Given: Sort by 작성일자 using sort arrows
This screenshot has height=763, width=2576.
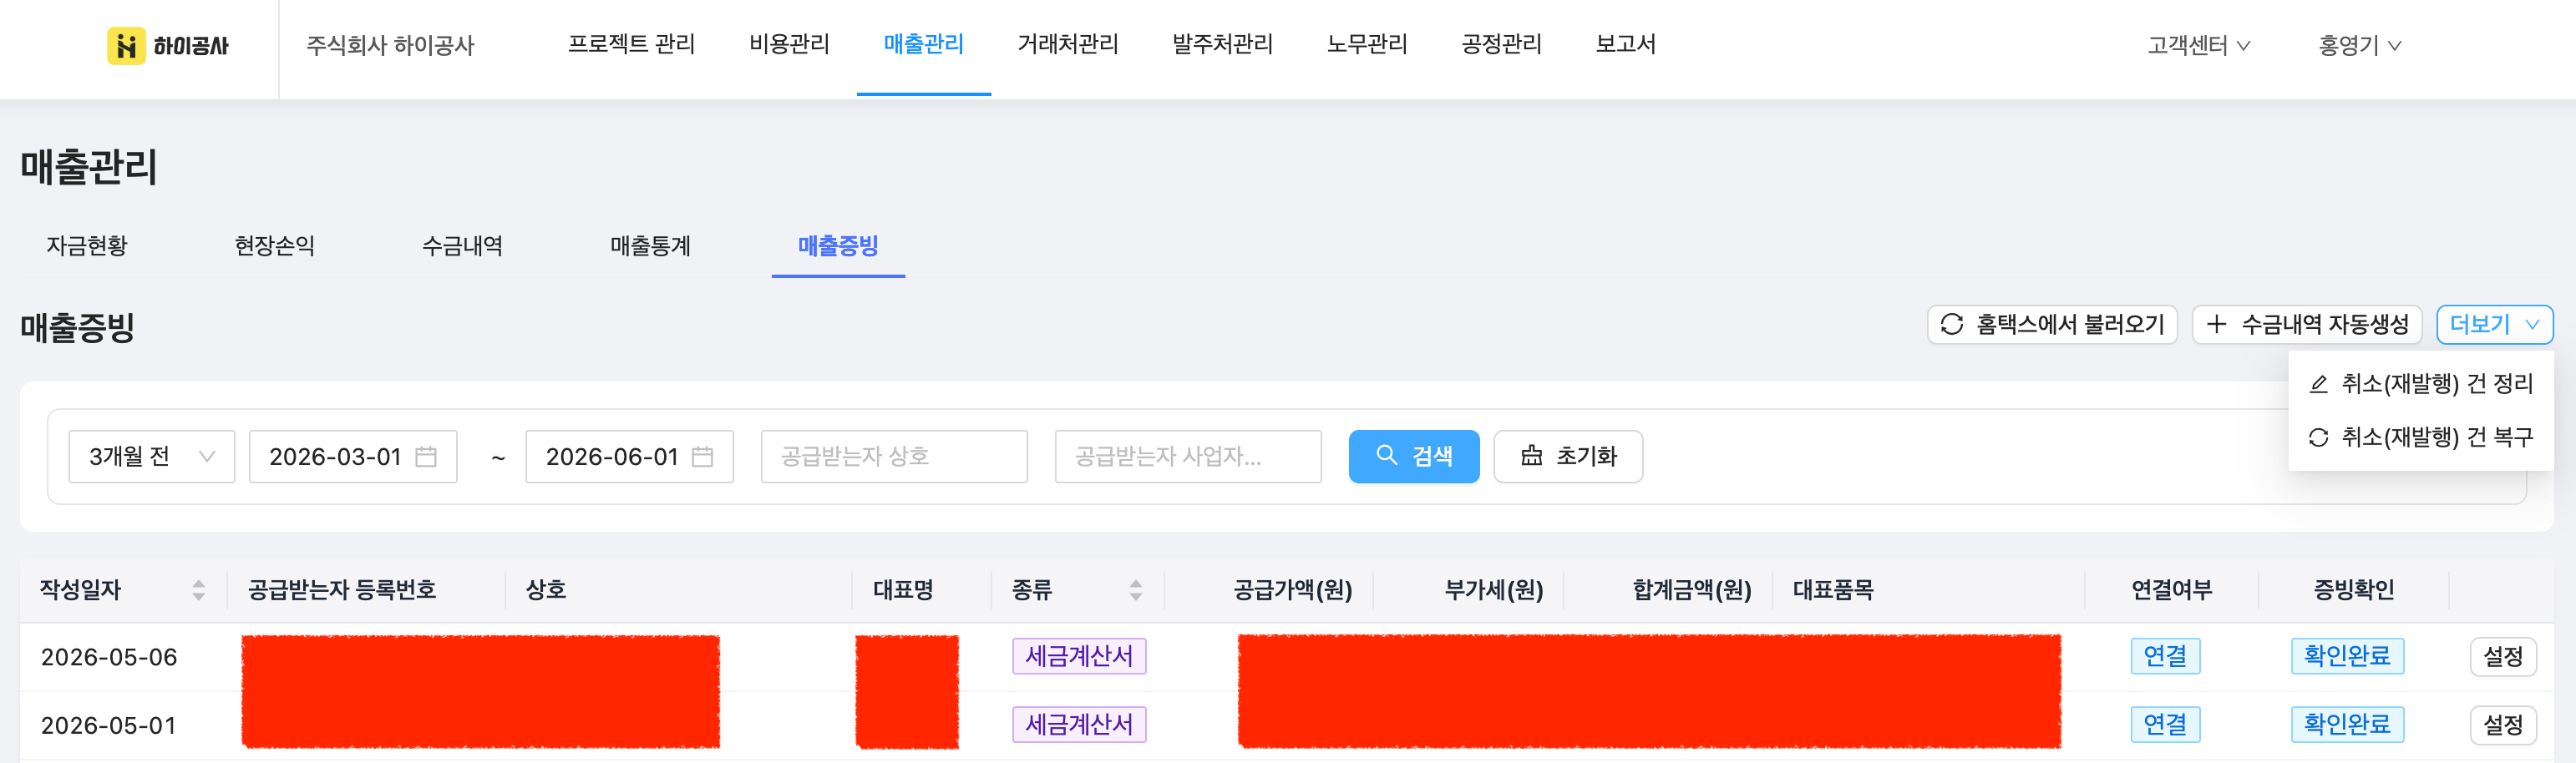Looking at the screenshot, I should [x=198, y=590].
